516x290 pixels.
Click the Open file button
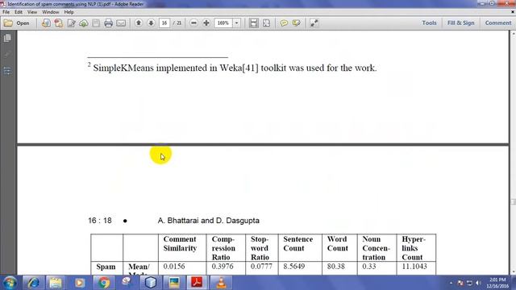click(x=17, y=23)
